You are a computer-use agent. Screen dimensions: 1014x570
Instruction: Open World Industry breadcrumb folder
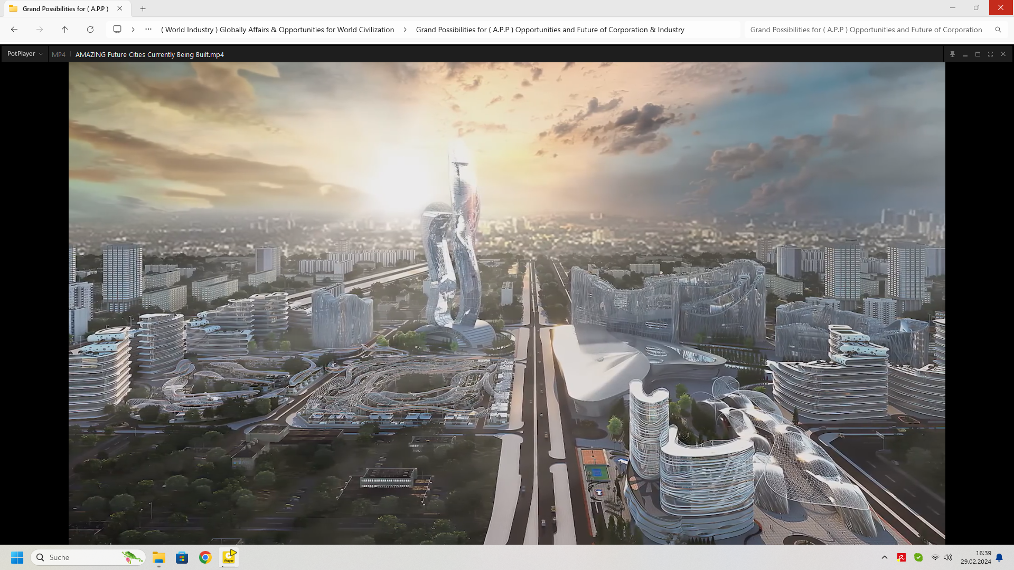click(277, 30)
